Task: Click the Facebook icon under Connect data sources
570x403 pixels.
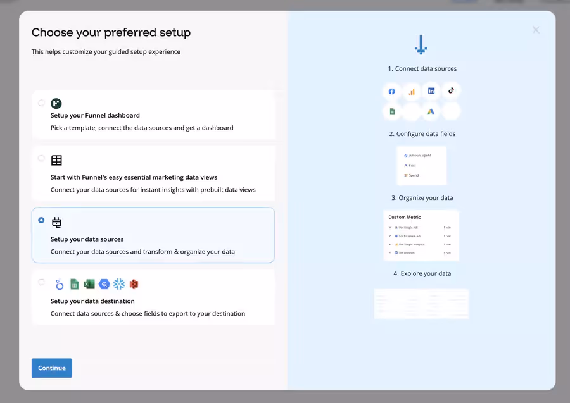Action: pyautogui.click(x=391, y=91)
